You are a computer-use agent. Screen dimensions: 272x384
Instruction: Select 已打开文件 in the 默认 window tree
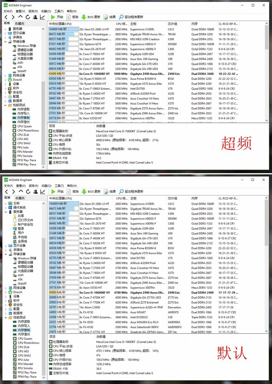click(23, 220)
